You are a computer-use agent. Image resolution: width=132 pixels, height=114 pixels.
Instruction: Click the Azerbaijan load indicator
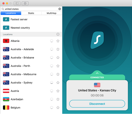tap(51, 99)
